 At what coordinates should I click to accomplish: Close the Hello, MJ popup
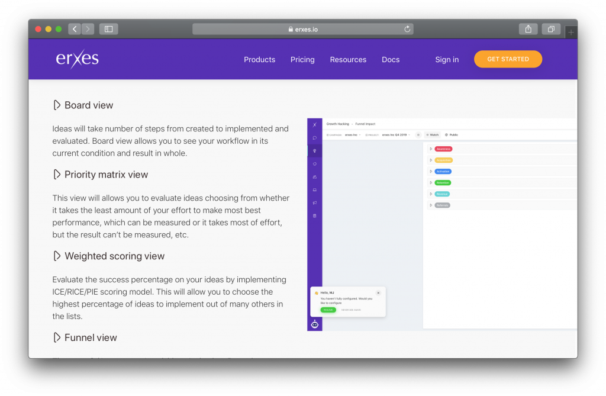pos(378,293)
